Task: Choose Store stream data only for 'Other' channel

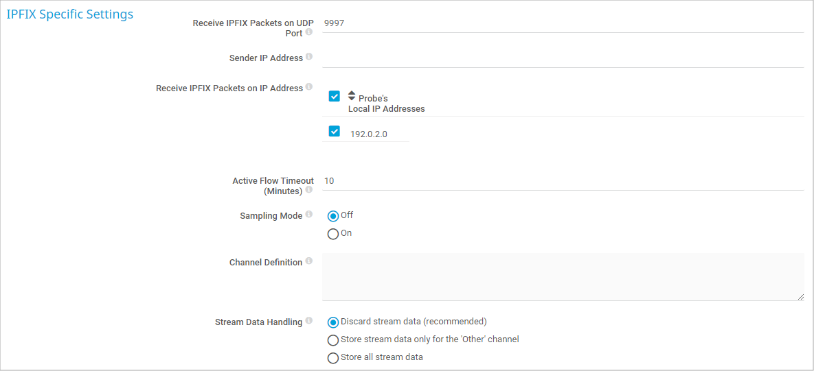Action: click(333, 340)
